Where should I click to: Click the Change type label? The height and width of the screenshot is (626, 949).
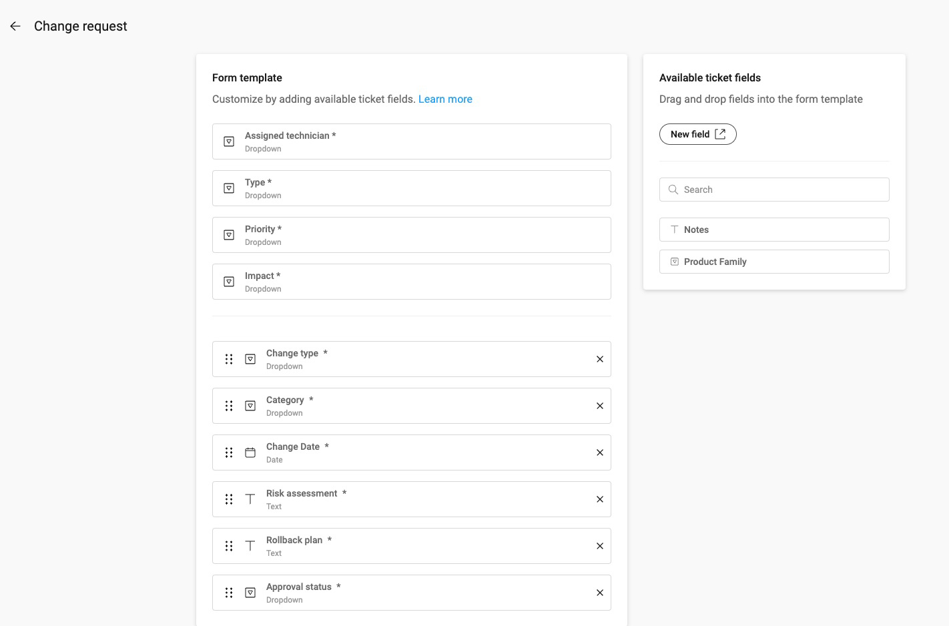click(x=292, y=353)
